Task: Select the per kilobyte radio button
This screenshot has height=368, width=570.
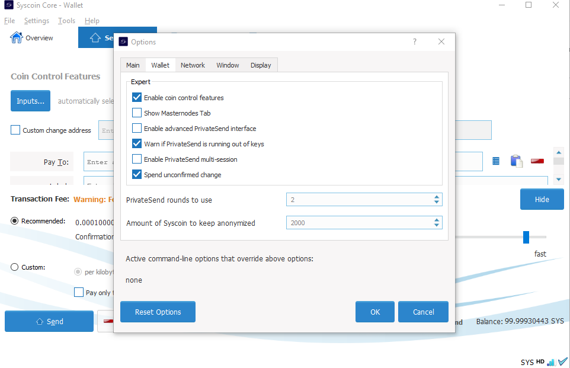Action: (78, 271)
